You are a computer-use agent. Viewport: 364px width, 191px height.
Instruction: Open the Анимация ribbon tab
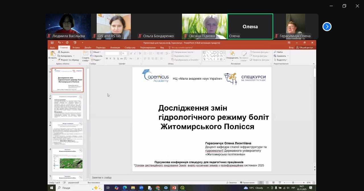tap(115, 48)
